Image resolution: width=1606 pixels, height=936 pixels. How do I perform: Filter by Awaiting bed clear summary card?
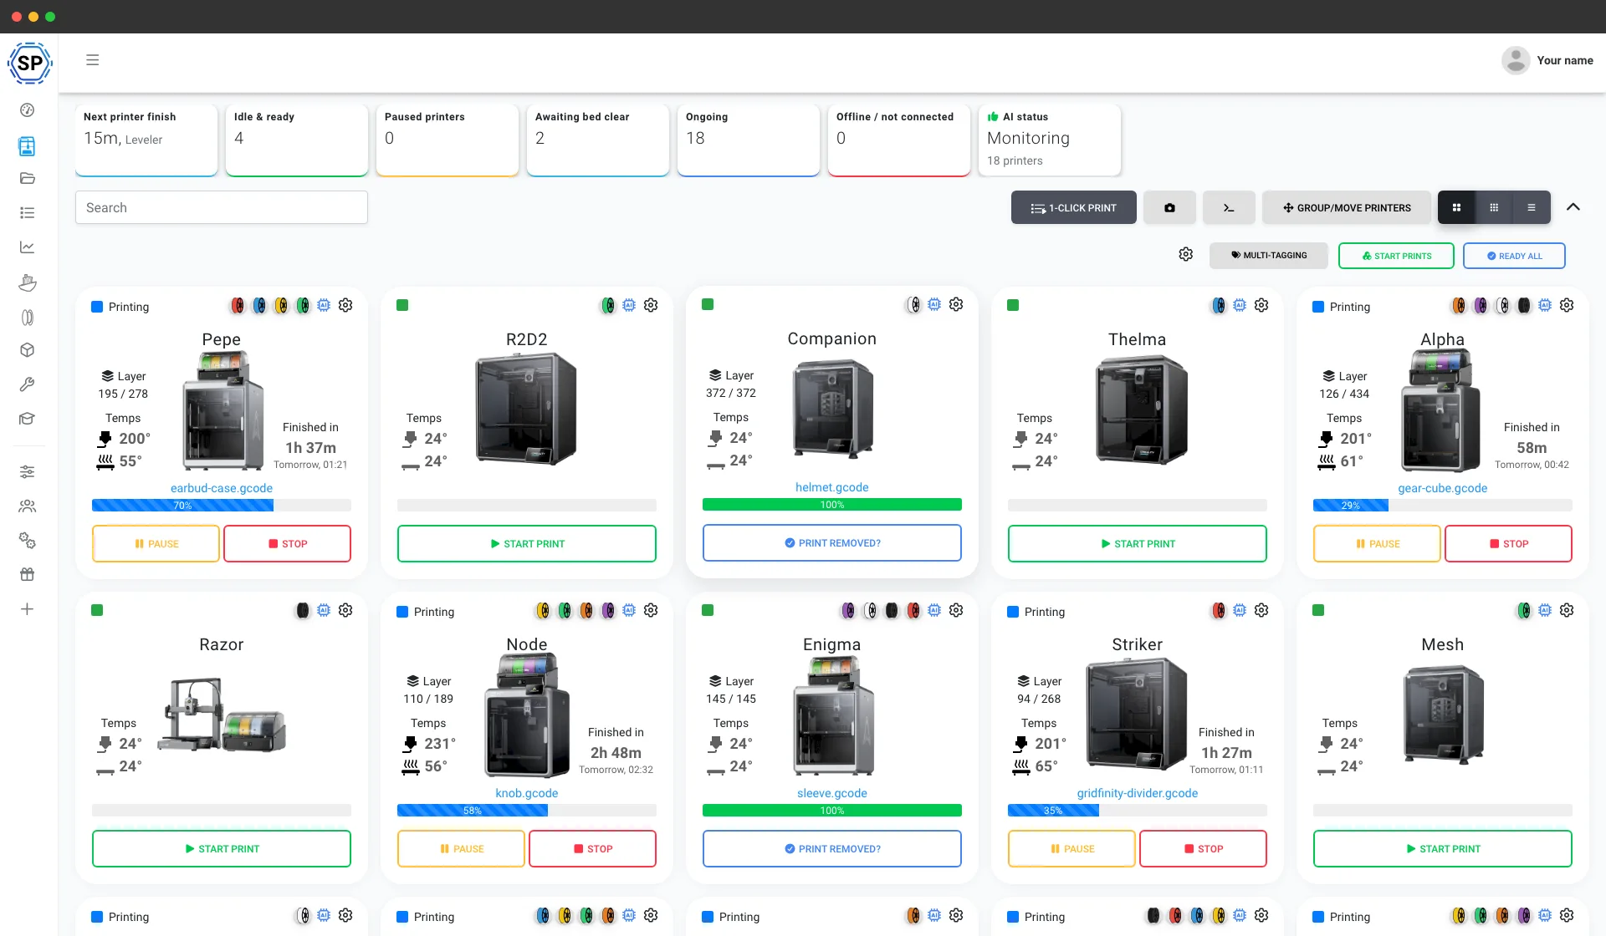pyautogui.click(x=598, y=140)
